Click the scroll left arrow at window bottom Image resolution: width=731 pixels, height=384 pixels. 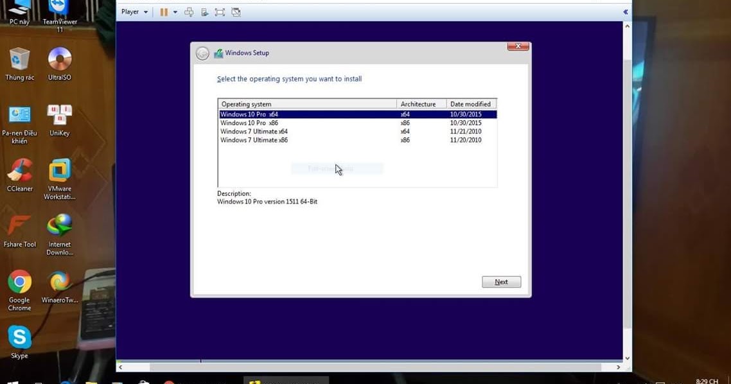tap(121, 367)
